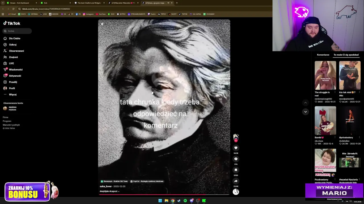
Task: Open Skurwysyn - Kraków Old Town tag
Action: 114,181
